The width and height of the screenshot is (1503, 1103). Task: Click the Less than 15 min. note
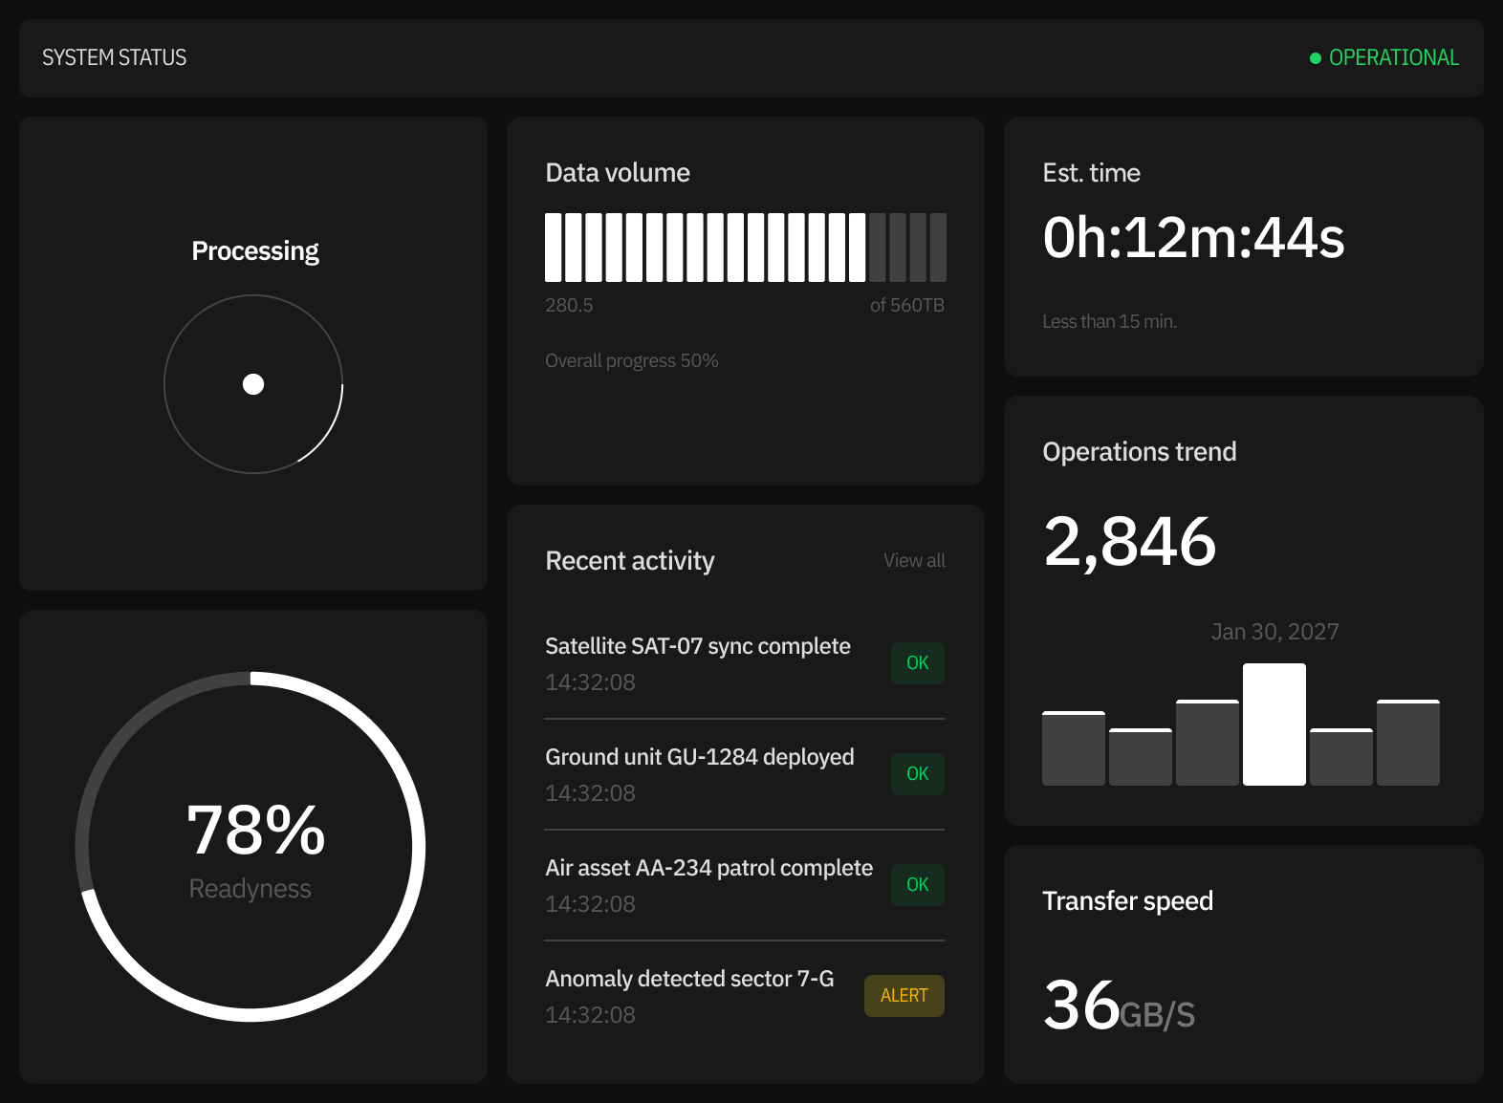1109,321
